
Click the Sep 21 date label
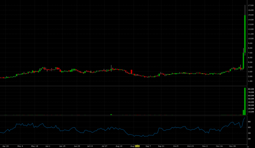(x=161, y=146)
